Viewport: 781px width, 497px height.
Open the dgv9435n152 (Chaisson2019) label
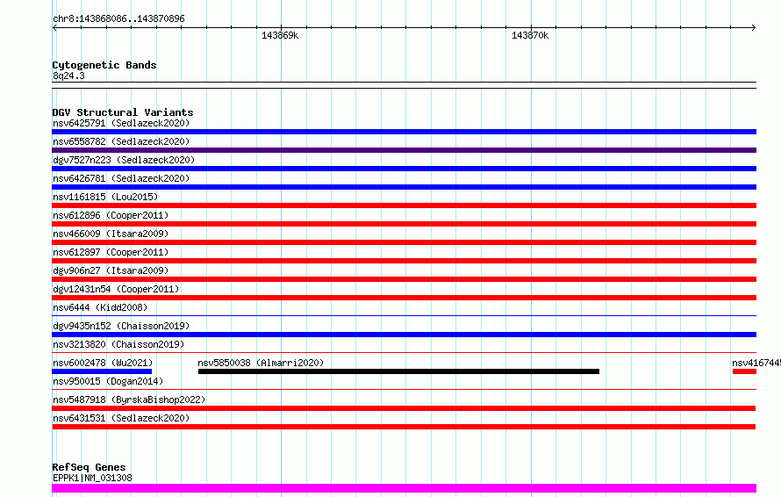click(121, 326)
